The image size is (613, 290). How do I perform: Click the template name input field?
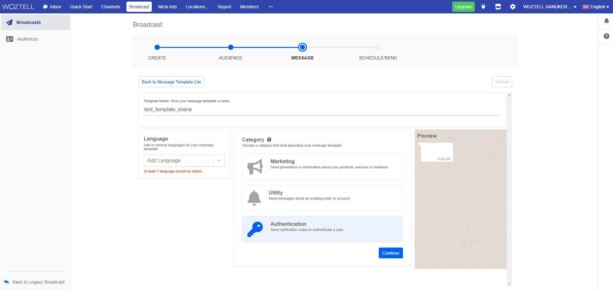288,109
